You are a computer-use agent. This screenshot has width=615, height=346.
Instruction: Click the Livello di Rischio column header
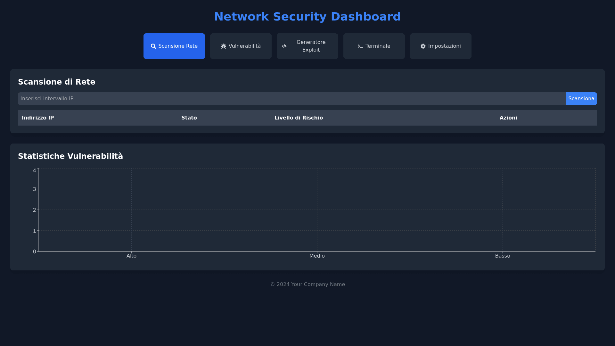pos(299,118)
